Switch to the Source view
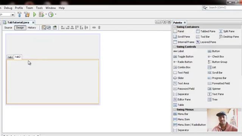242x136 pixels. pos(8,28)
